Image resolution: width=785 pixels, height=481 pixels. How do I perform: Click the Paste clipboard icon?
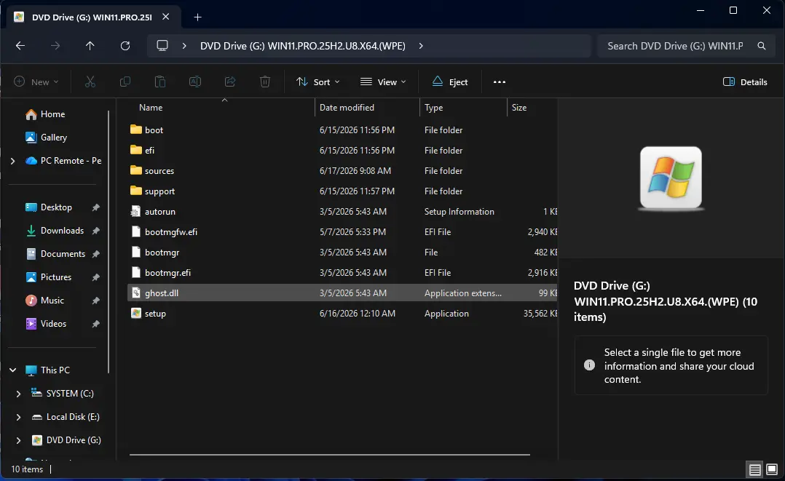click(160, 82)
